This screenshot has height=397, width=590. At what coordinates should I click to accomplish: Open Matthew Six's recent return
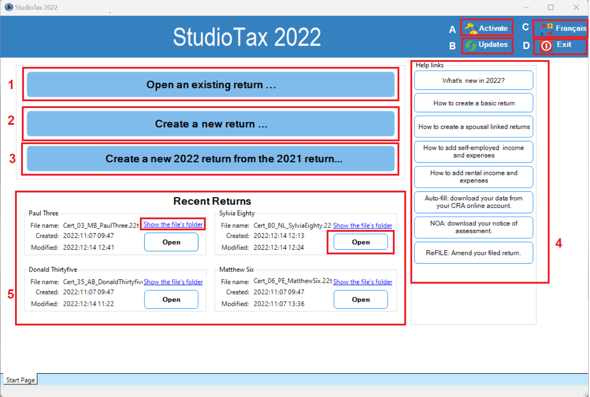[360, 299]
